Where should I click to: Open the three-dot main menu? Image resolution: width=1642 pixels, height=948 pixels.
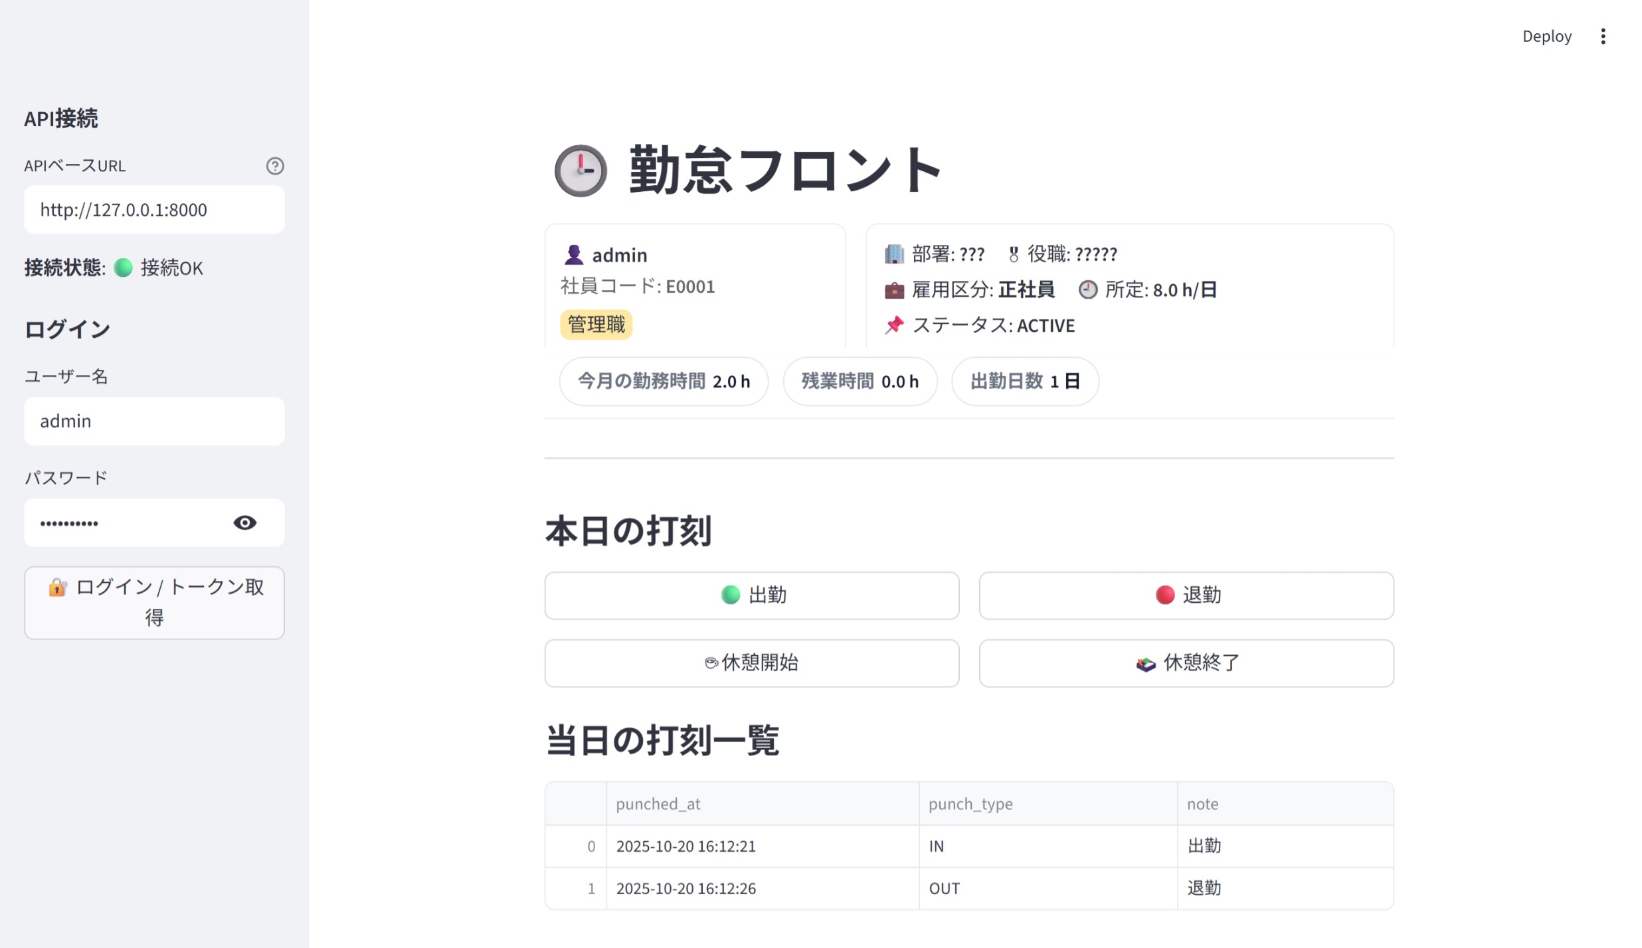[1603, 37]
